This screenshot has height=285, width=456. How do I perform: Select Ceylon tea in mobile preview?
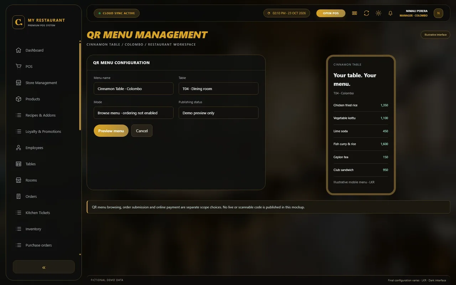coord(361,157)
